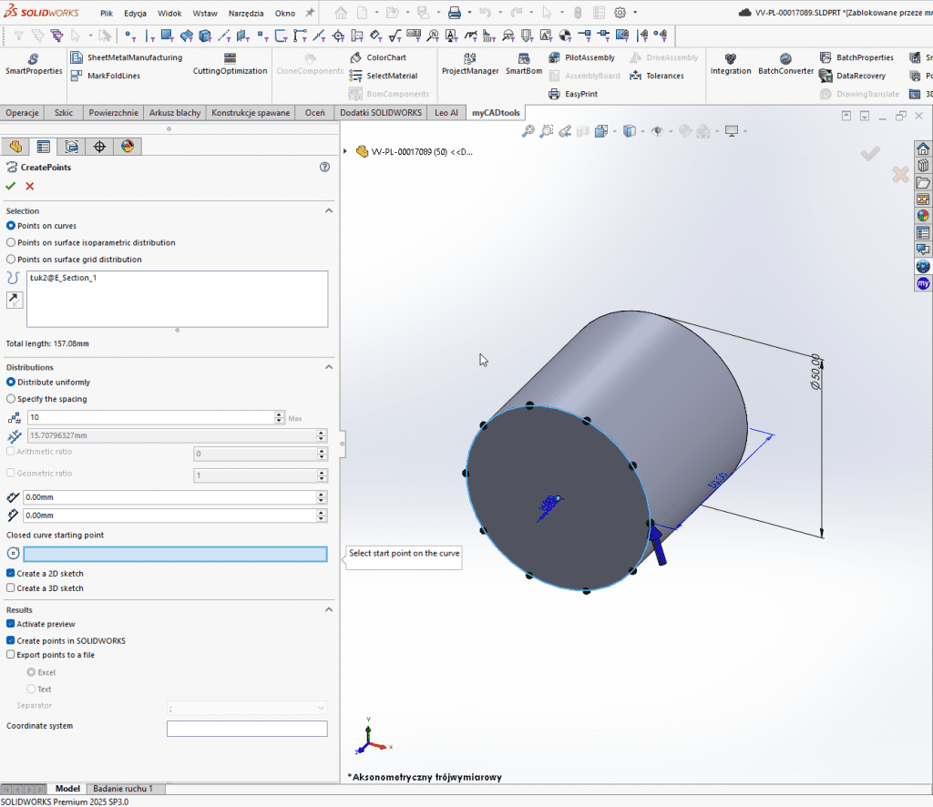Open MarkFoldLines tool
Image resolution: width=933 pixels, height=807 pixels.
(x=106, y=76)
